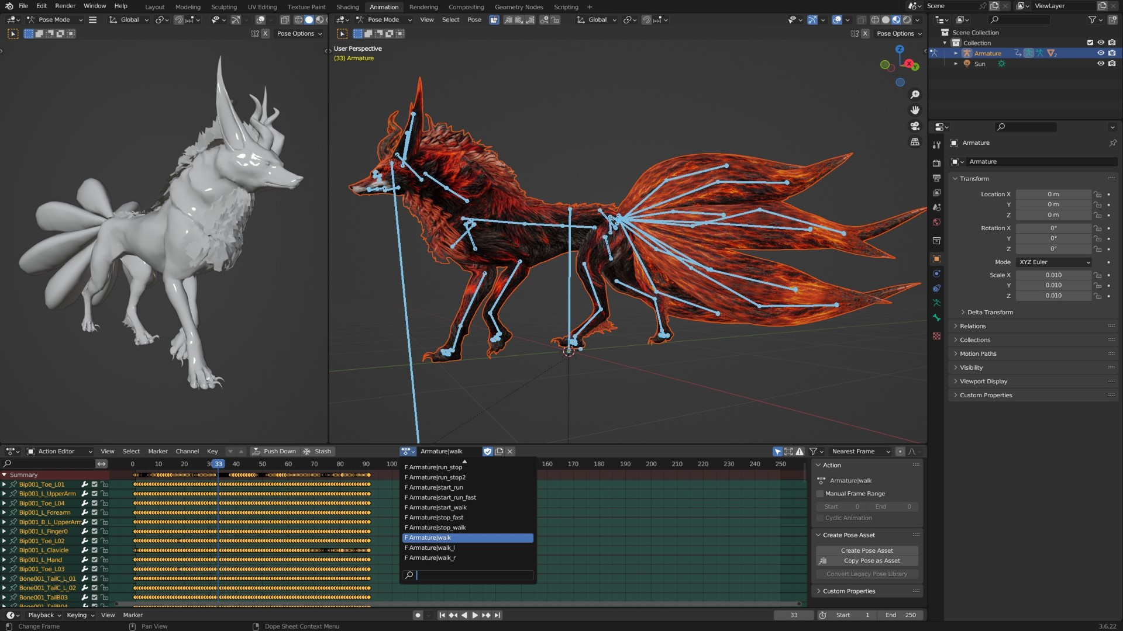This screenshot has height=631, width=1123.
Task: Choose Armature|start_run from action list
Action: (468, 488)
